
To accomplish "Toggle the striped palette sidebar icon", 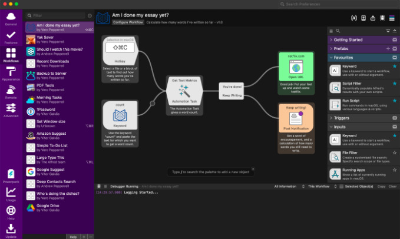I will 392,18.
